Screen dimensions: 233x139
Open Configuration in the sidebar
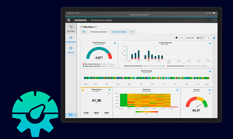coord(71,39)
